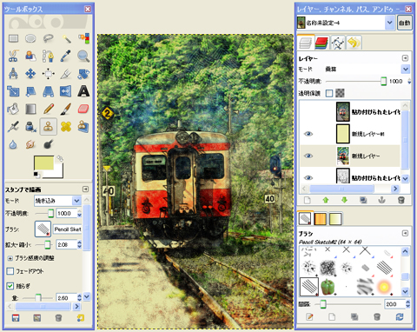The height and width of the screenshot is (332, 417).
Task: Select the Measure compass tool
Action: 13,74
